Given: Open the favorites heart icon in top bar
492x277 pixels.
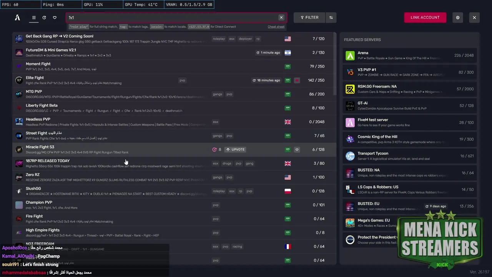Looking at the screenshot, I should 55,18.
